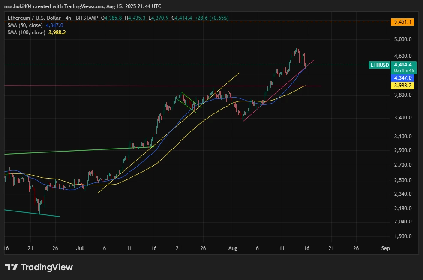
Task: Click the Sep label on time axis
Action: [385, 248]
